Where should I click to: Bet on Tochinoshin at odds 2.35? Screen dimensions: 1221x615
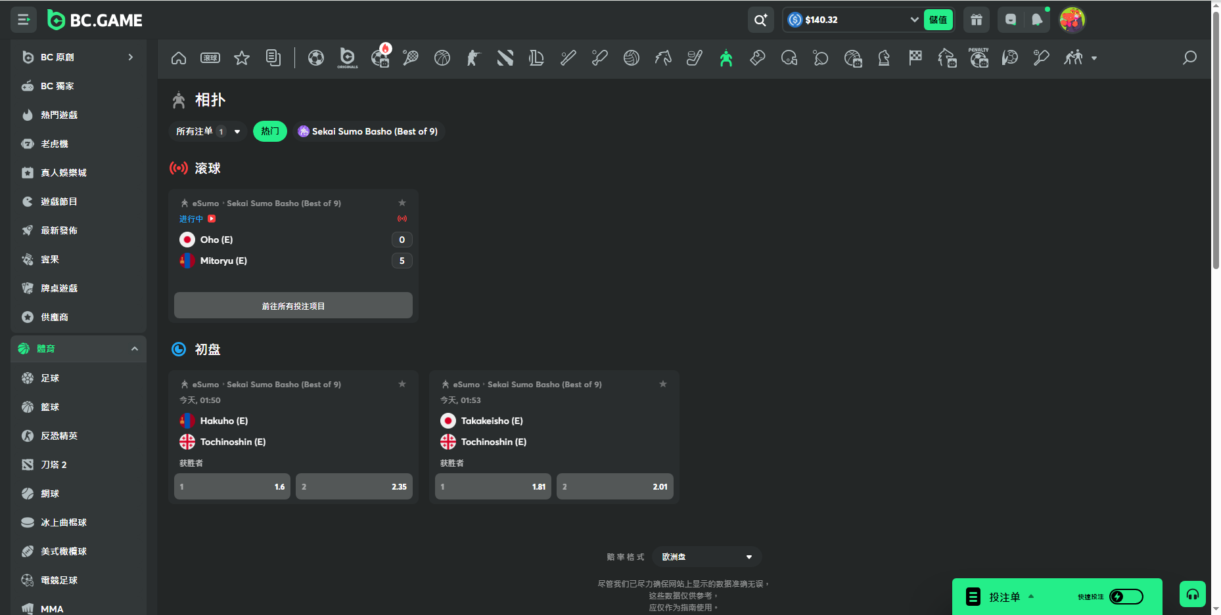click(354, 486)
